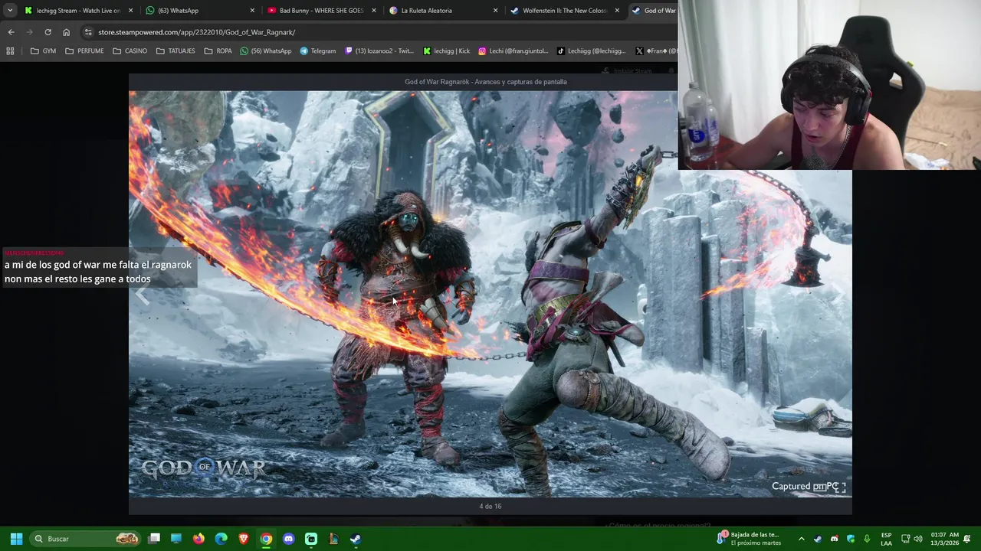Viewport: 981px width, 551px height.
Task: Open the GYM bookmarks folder
Action: 43,51
